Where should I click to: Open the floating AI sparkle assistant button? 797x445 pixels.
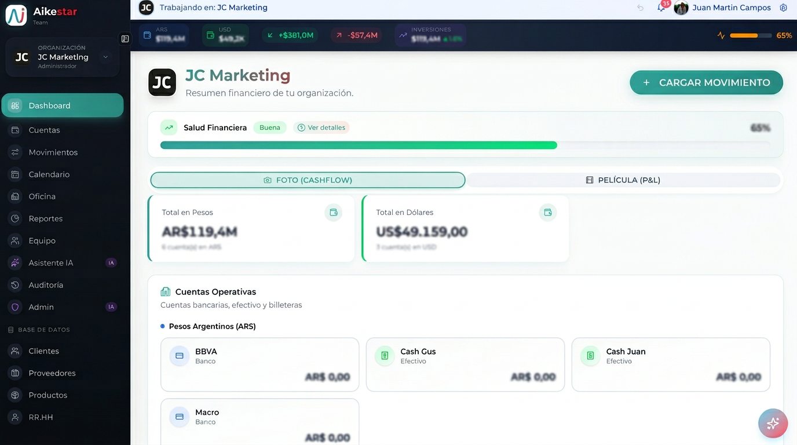(773, 423)
